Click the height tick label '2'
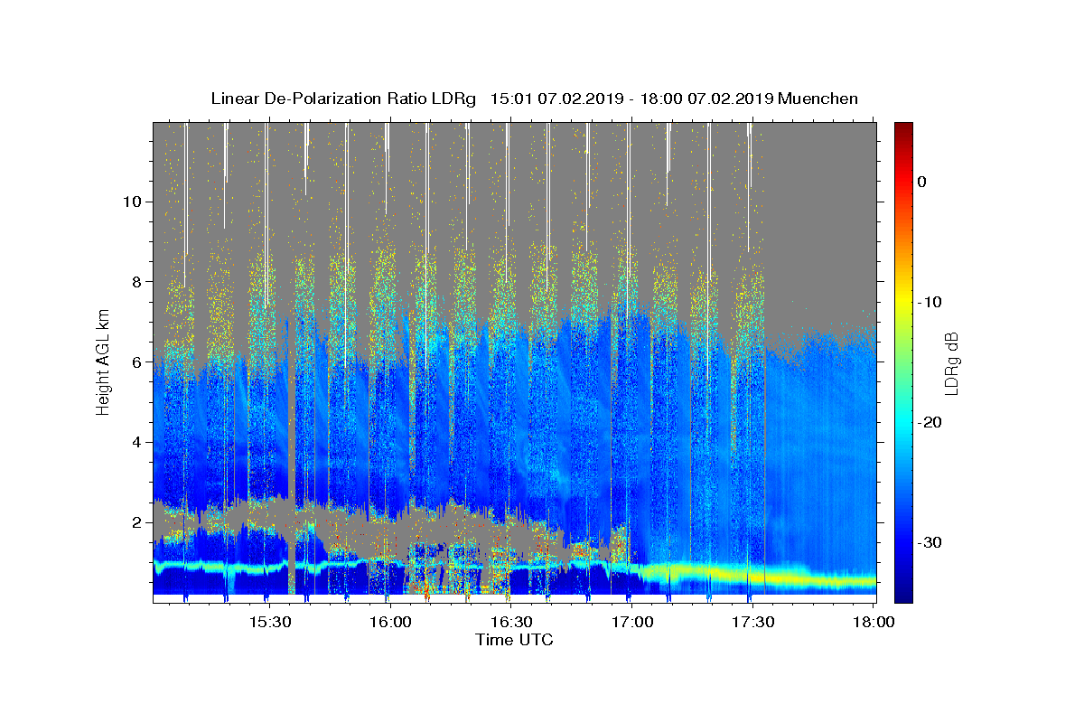Viewport: 1084px width, 723px height. pyautogui.click(x=135, y=522)
